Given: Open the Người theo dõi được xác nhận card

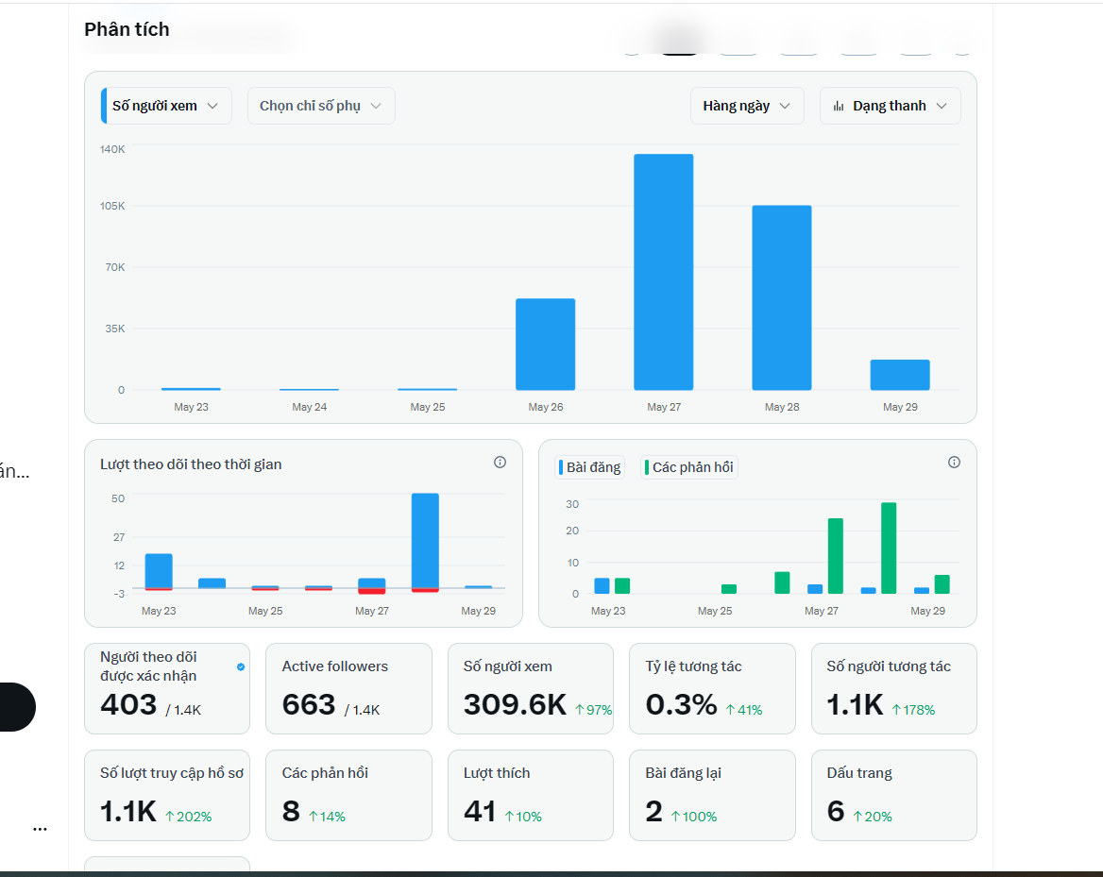Looking at the screenshot, I should (x=167, y=688).
